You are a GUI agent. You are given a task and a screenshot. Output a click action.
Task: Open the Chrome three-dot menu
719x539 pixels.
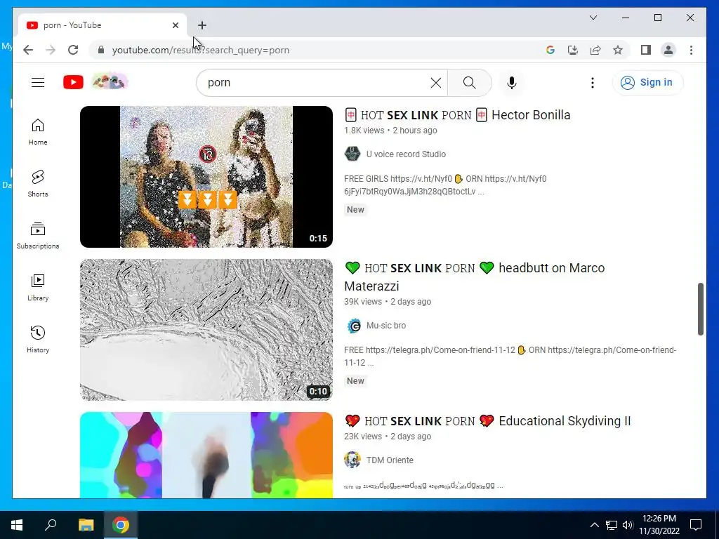[x=691, y=50]
